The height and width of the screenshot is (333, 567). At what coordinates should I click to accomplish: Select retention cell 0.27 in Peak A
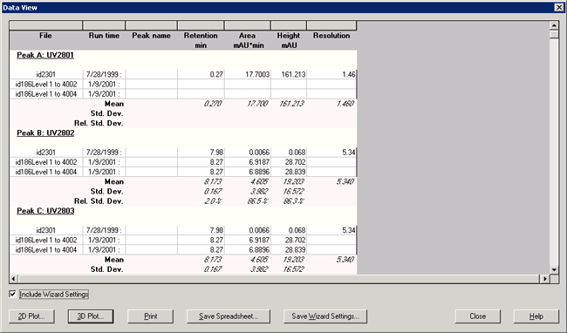click(x=201, y=74)
